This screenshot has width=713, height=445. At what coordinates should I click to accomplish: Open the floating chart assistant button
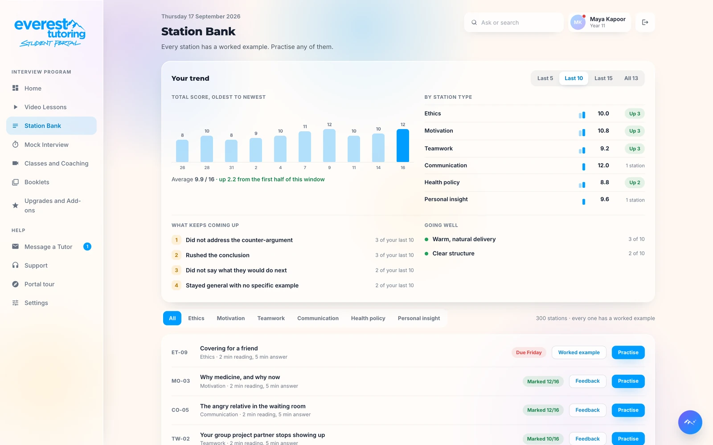pos(690,422)
